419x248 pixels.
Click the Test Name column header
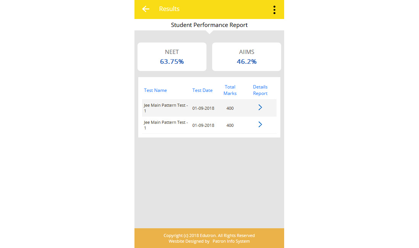click(155, 90)
